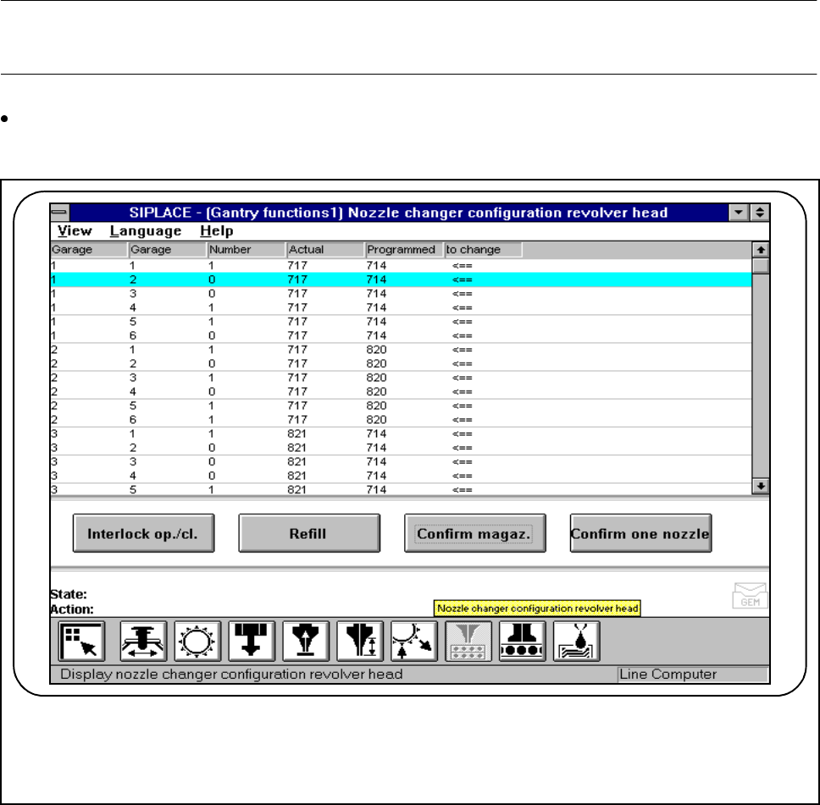Viewport: 820px width, 805px height.
Task: Select the row garage 1 position 3
Action: point(402,293)
